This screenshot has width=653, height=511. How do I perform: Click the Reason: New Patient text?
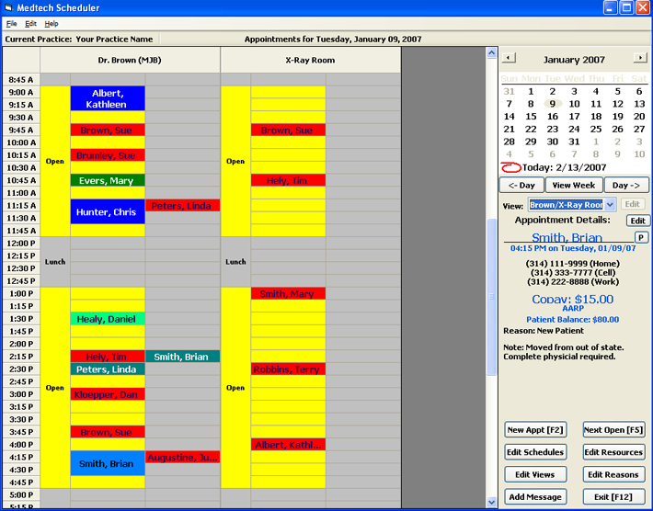coord(544,331)
